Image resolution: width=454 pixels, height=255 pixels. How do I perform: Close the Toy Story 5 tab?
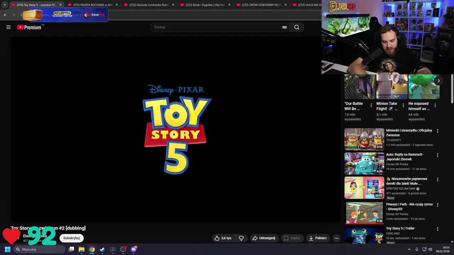[x=60, y=5]
